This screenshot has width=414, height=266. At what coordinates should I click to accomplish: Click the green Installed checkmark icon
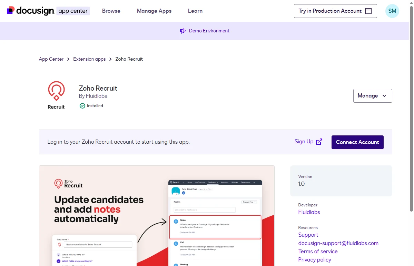point(82,106)
